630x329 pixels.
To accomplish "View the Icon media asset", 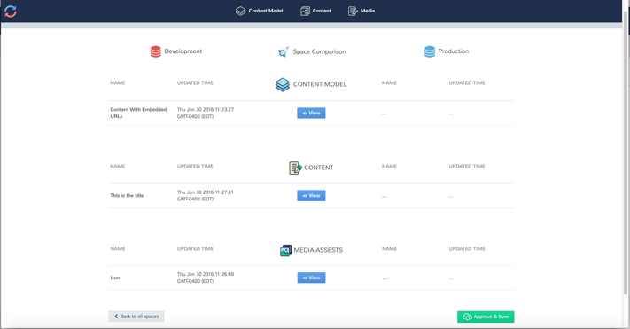I will tap(311, 278).
